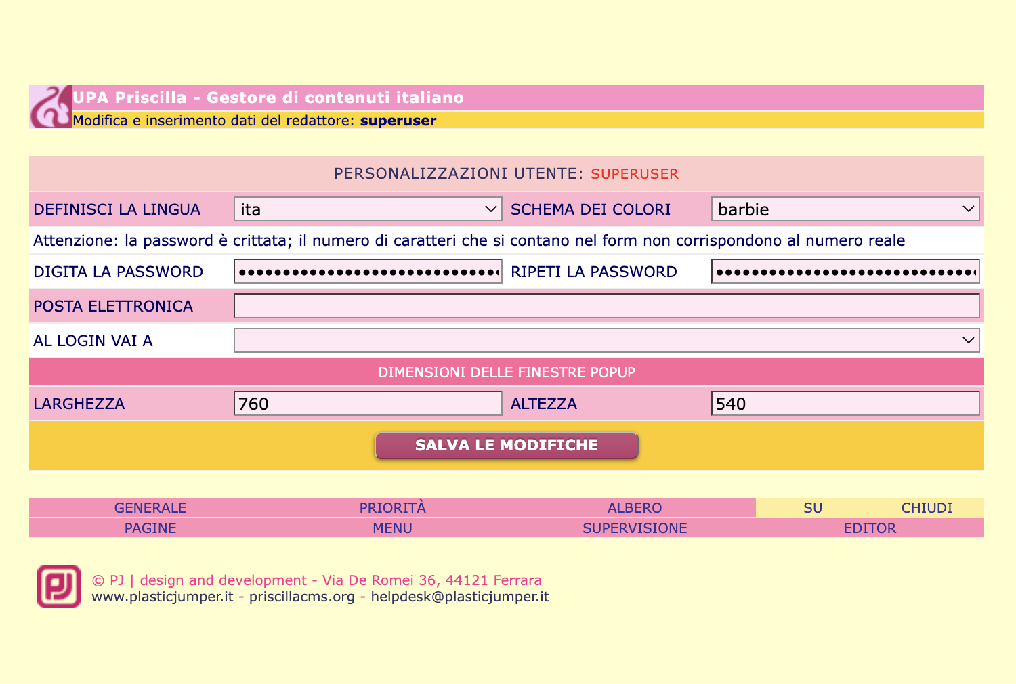Go to the SUPERVISIONE section
The image size is (1016, 684).
(635, 528)
